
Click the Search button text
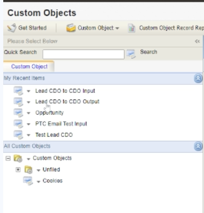(x=148, y=52)
